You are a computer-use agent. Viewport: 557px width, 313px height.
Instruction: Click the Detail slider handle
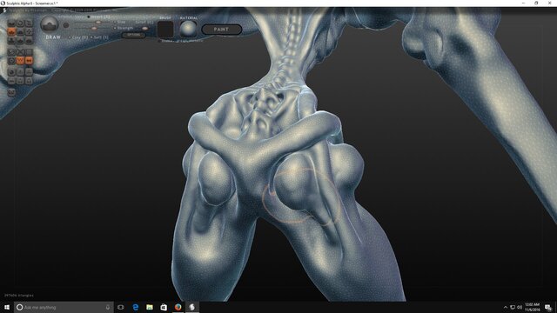click(145, 29)
